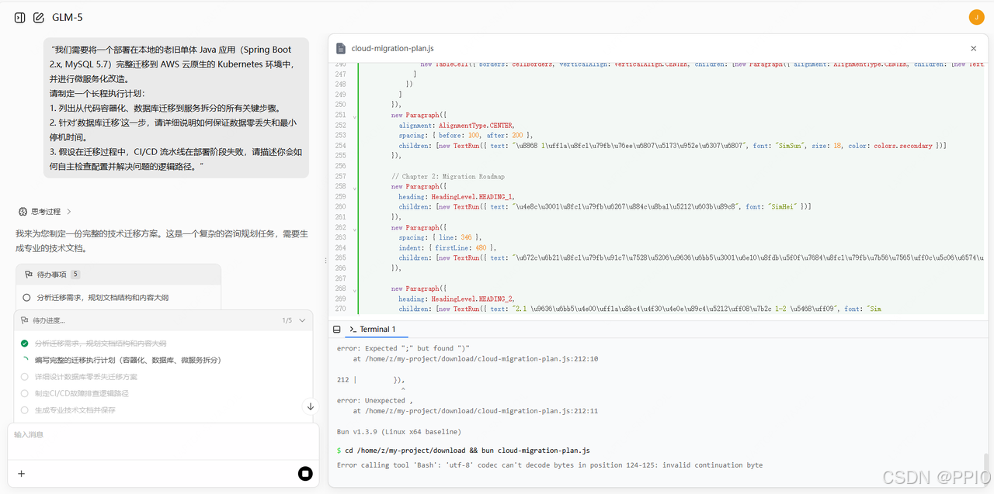Jump to the latest message with the down-arrow button
Viewport: 994px width, 494px height.
311,406
